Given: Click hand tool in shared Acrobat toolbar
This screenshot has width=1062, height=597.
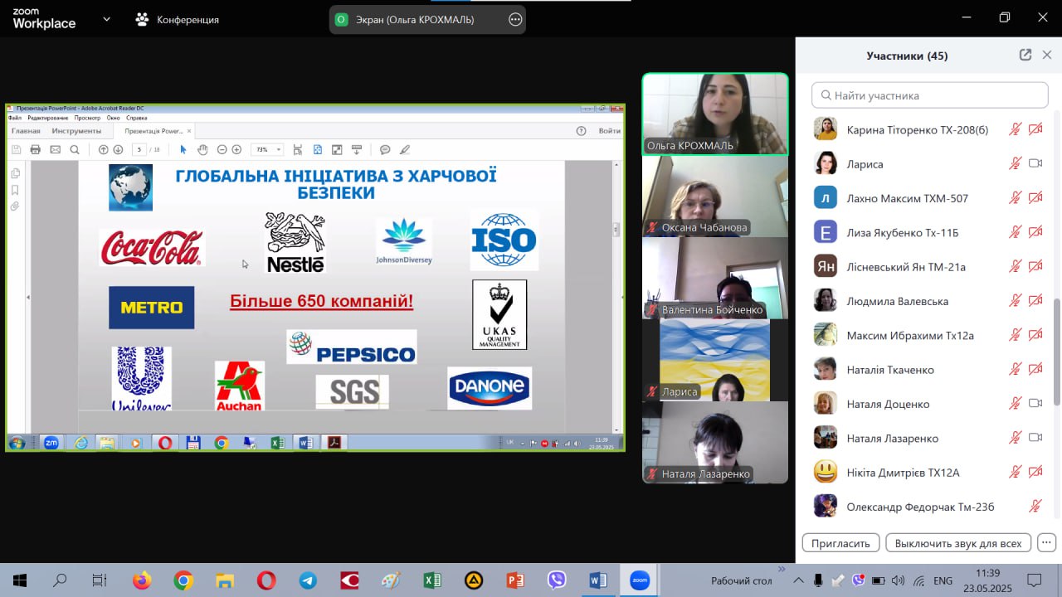Looking at the screenshot, I should 202,149.
